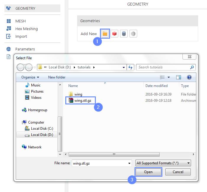Open the view options dropdown arrow
The height and width of the screenshot is (192, 207).
point(169,77)
